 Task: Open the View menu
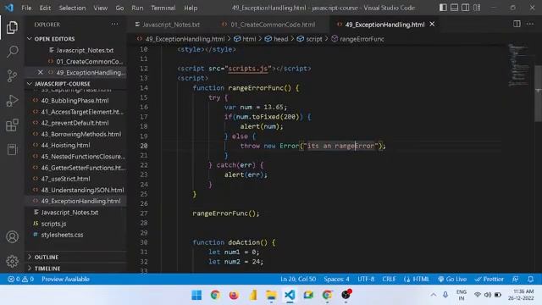point(100,8)
